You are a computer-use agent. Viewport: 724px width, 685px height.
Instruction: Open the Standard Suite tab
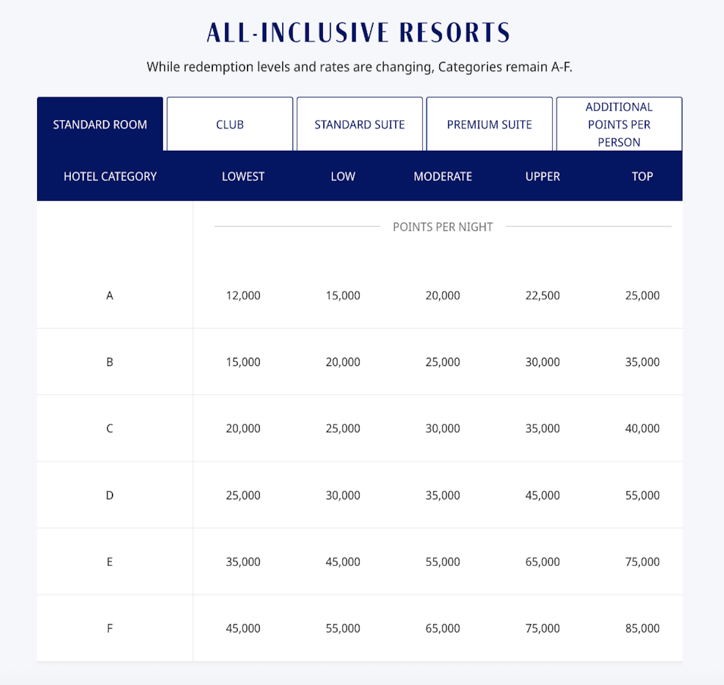point(360,124)
